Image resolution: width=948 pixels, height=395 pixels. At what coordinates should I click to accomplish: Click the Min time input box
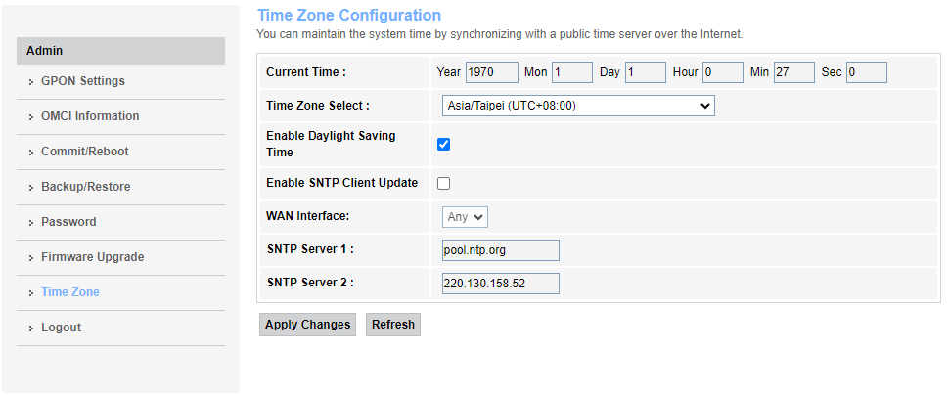coord(793,72)
